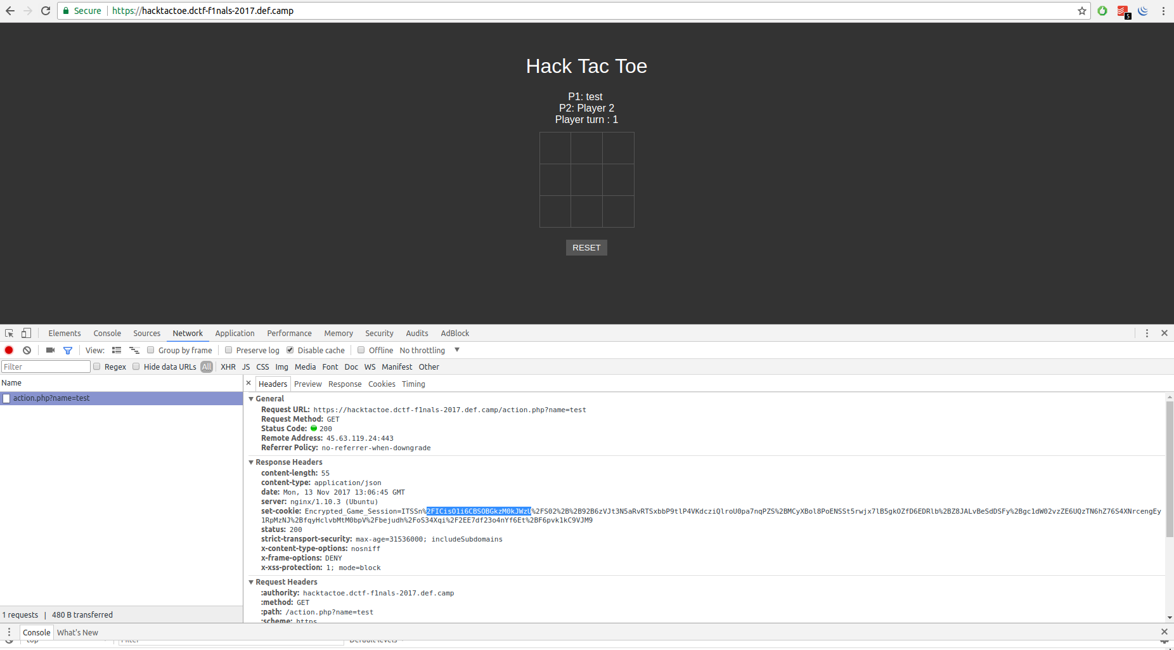Open the red extension icon with badge
Image resolution: width=1174 pixels, height=650 pixels.
tap(1123, 11)
